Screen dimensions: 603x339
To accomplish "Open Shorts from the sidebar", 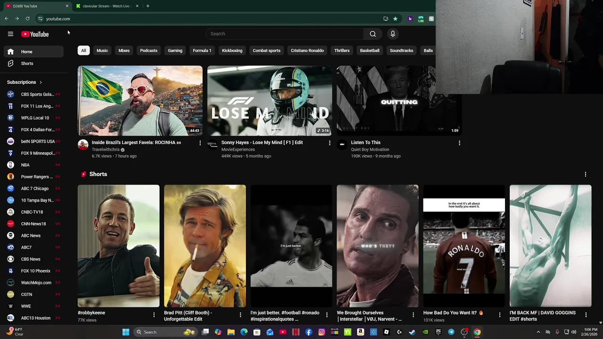I will (33, 64).
